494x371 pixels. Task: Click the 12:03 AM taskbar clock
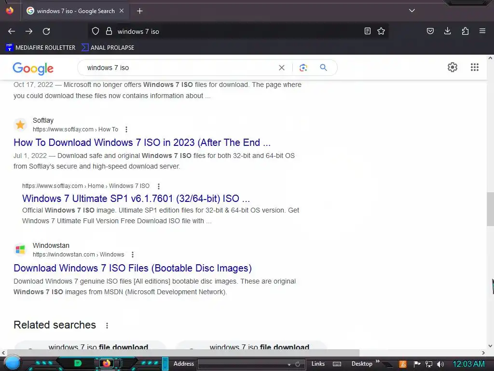click(x=469, y=364)
